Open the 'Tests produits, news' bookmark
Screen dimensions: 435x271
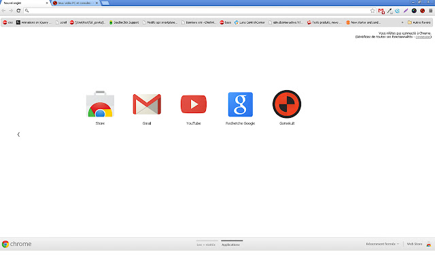324,22
